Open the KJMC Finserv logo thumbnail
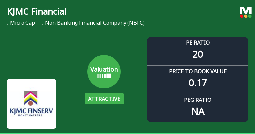Viewport: 255px width, 134px height. click(31, 103)
